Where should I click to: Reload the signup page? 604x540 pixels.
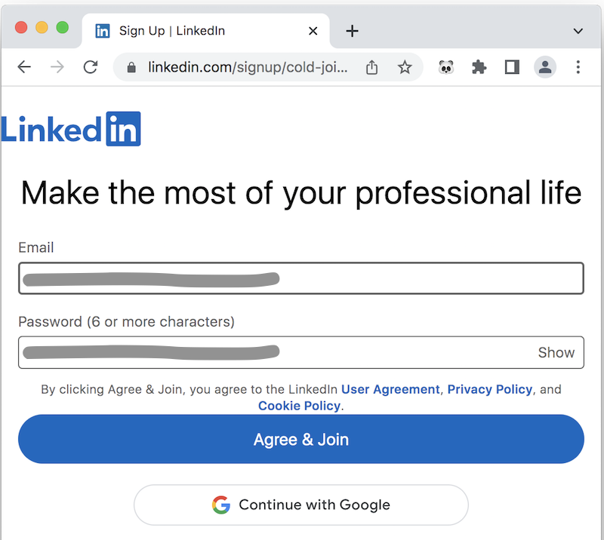pos(90,67)
